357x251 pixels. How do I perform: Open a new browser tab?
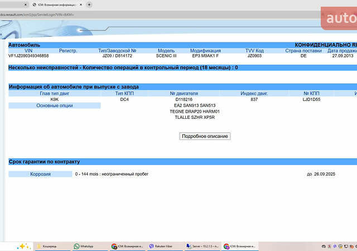pyautogui.click(x=89, y=4)
